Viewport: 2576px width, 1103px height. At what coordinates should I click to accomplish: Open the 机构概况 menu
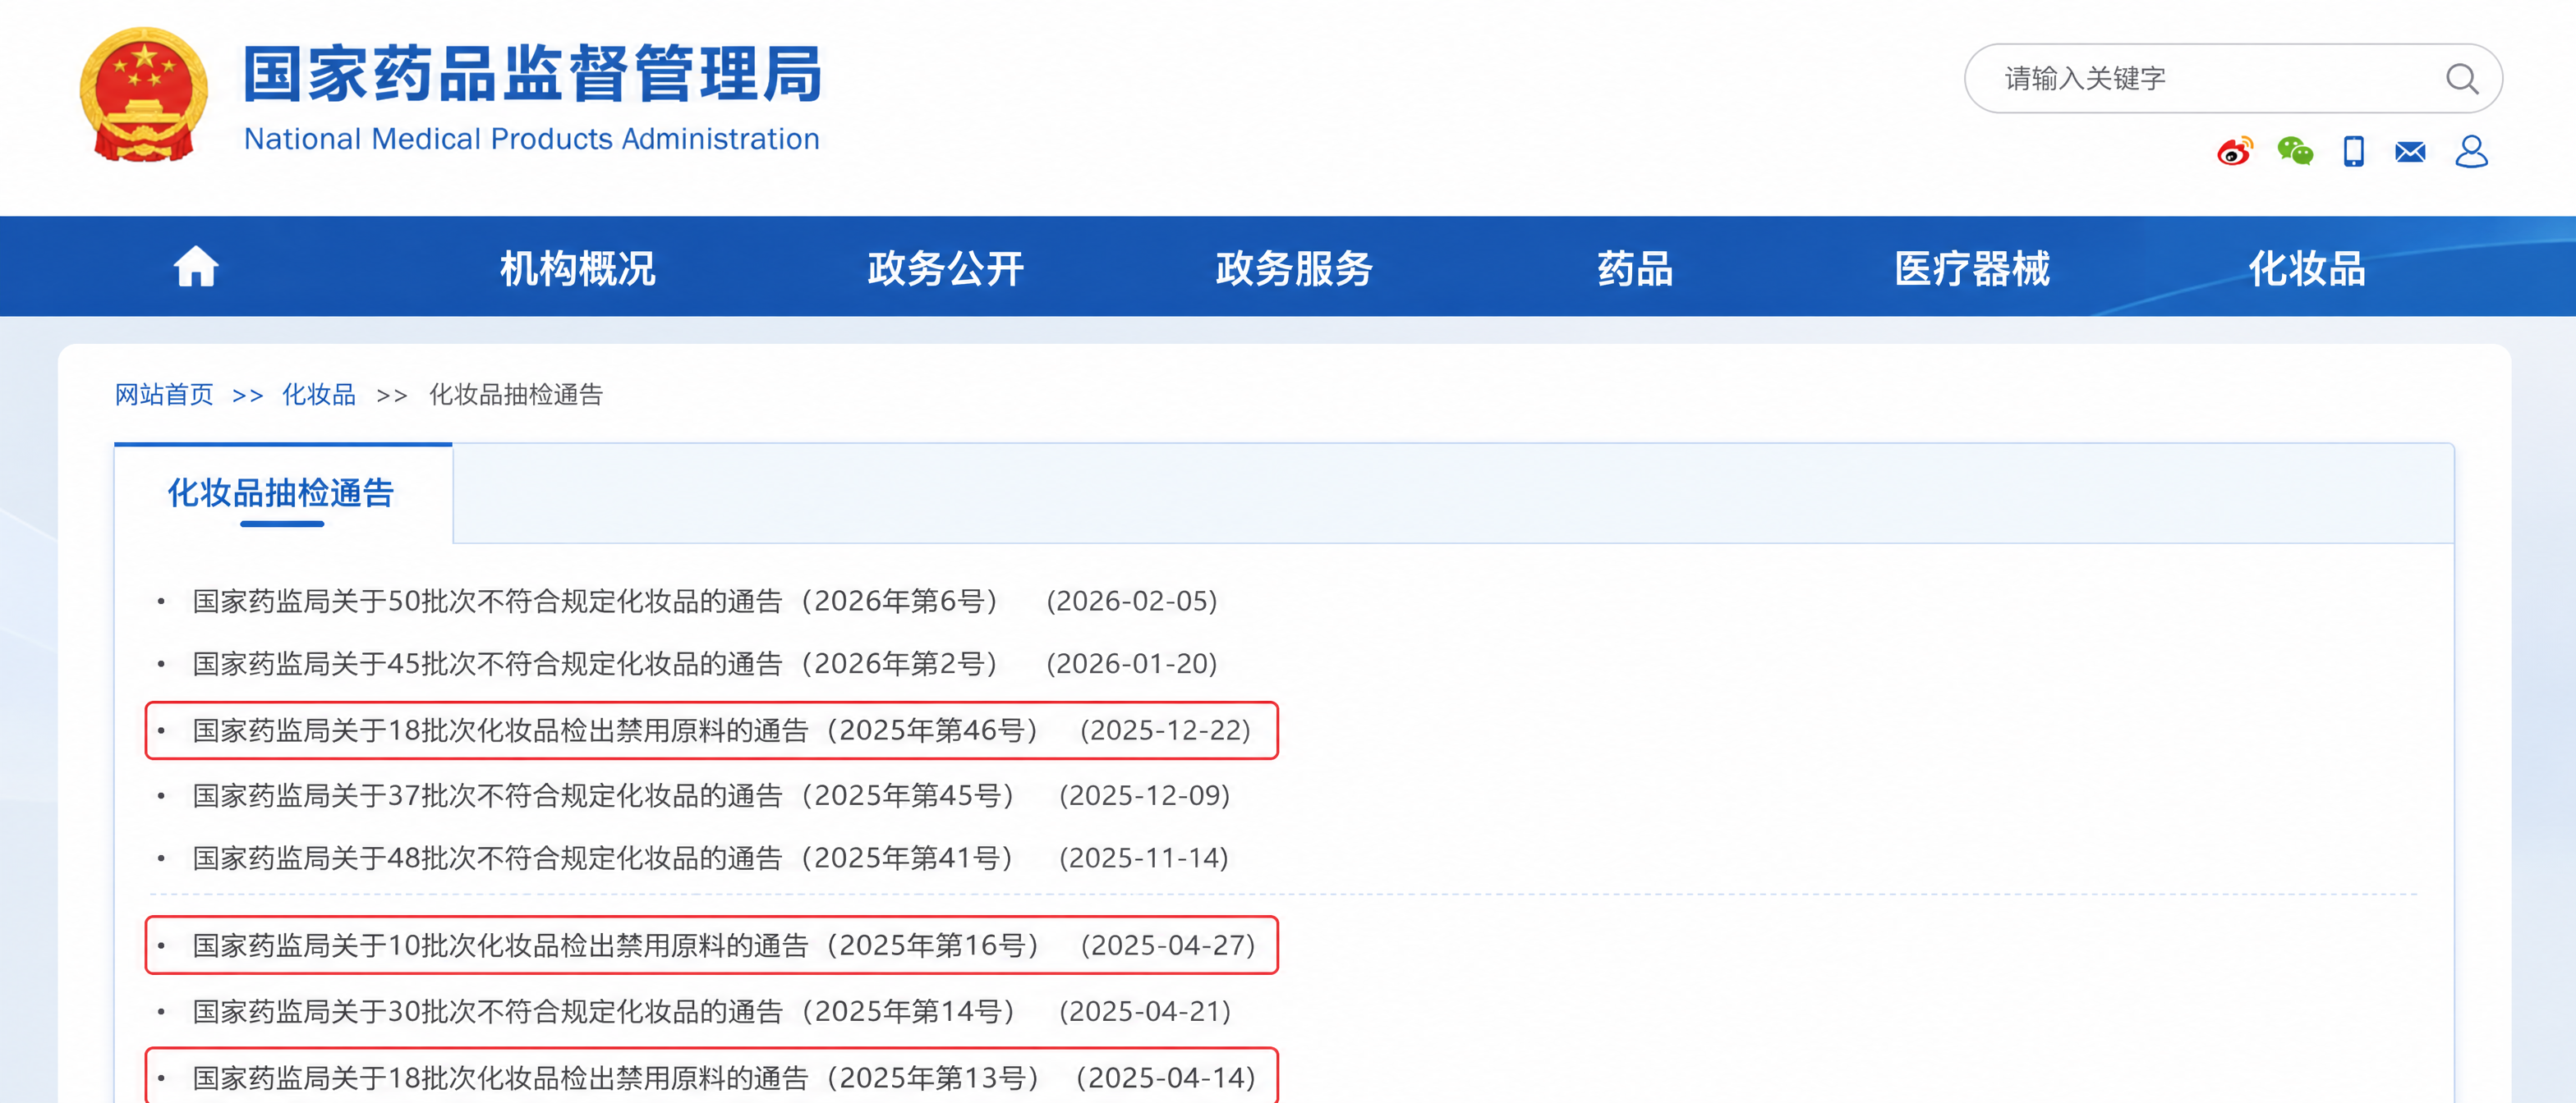tap(578, 268)
